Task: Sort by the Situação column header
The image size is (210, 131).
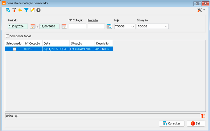Action: pyautogui.click(x=82, y=43)
